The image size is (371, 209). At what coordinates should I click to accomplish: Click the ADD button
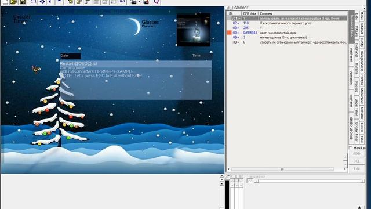click(x=357, y=153)
